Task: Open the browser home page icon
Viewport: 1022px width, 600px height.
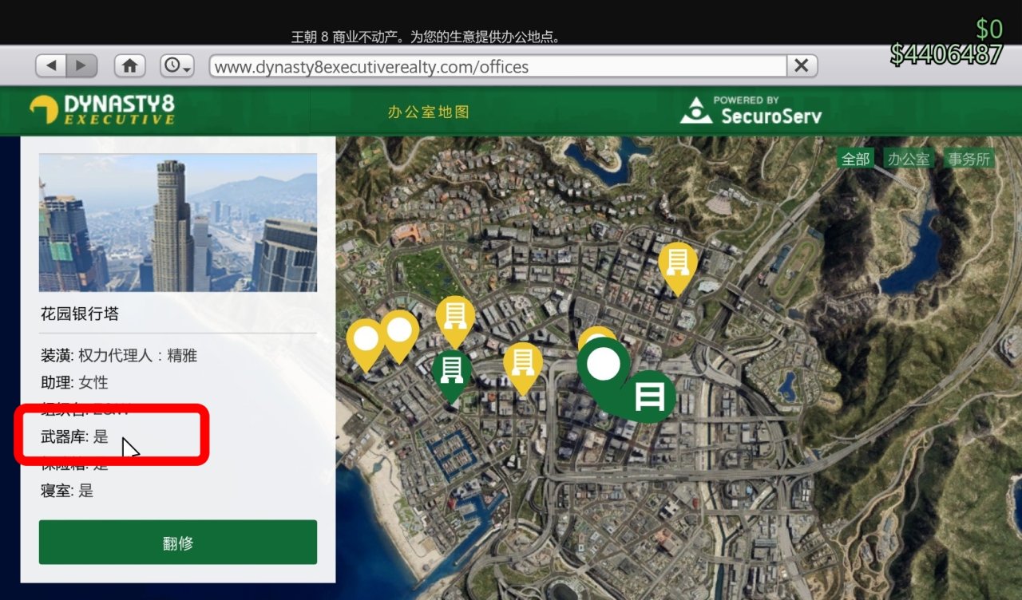Action: coord(129,66)
